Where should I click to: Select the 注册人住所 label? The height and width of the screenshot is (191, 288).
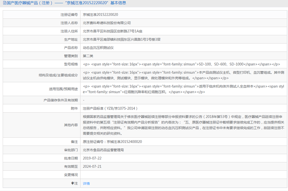[69, 31]
